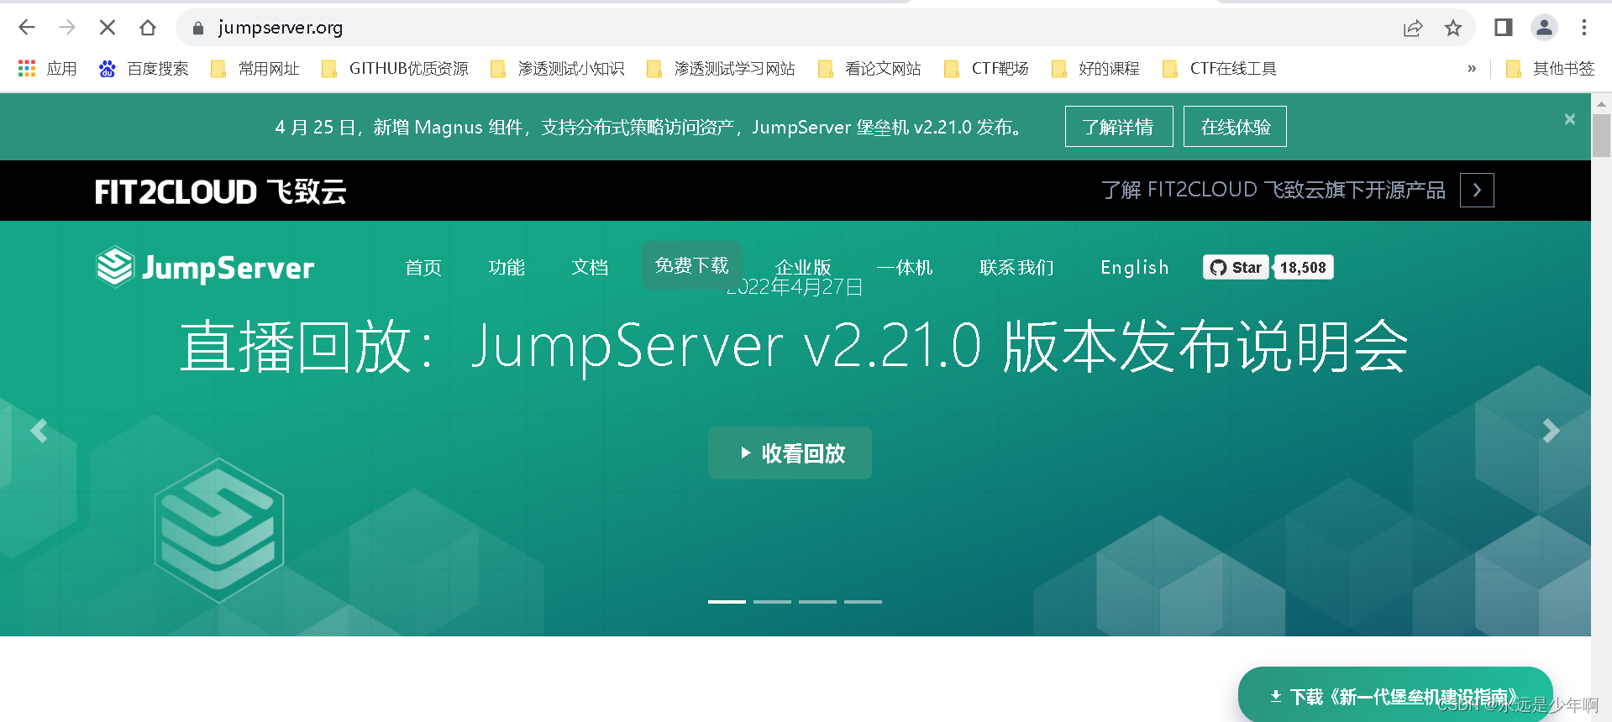Download 新一代堡垒机建设指南 guide
Image resolution: width=1612 pixels, height=722 pixels.
1394,696
